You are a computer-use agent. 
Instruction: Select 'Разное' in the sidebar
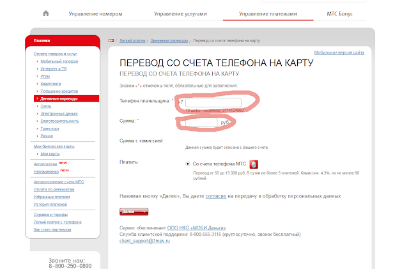click(47, 136)
